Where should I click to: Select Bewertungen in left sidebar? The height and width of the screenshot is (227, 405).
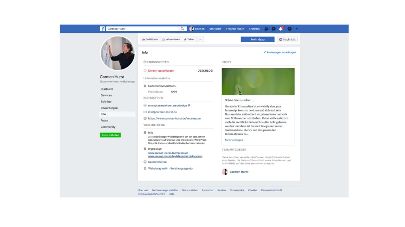(109, 108)
